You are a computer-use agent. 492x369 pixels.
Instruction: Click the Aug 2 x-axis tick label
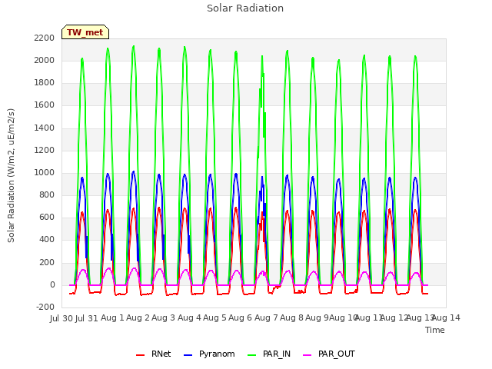point(138,318)
